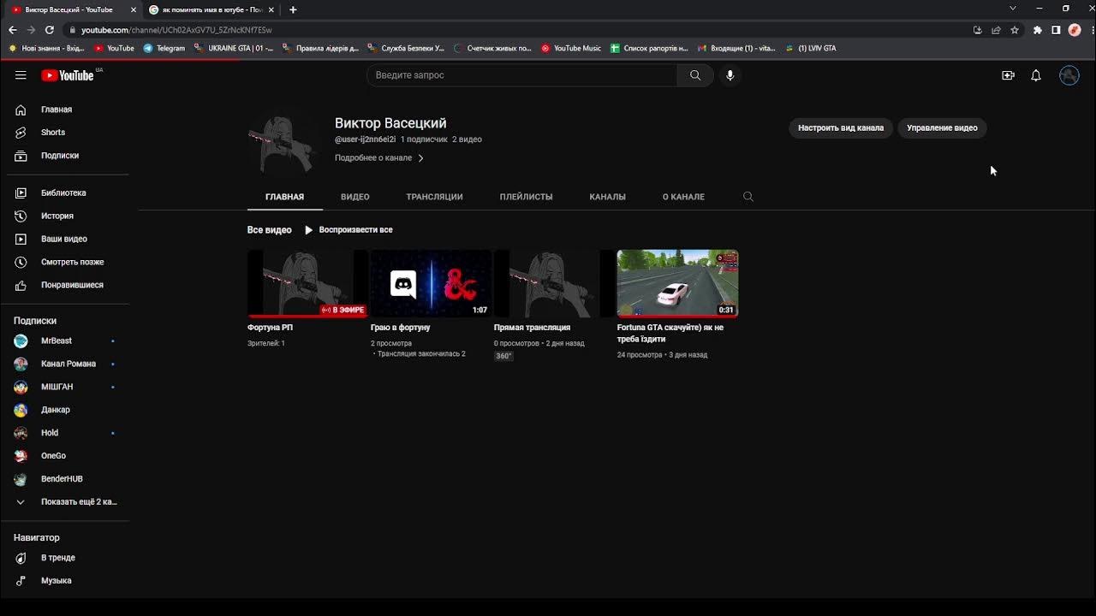Click "Управление видео" button
The width and height of the screenshot is (1096, 616).
942,127
